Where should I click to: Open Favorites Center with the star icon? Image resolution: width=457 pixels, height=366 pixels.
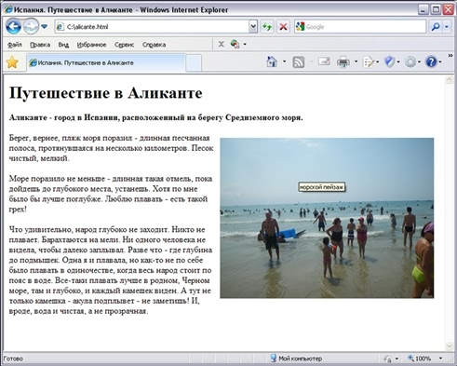(12, 62)
